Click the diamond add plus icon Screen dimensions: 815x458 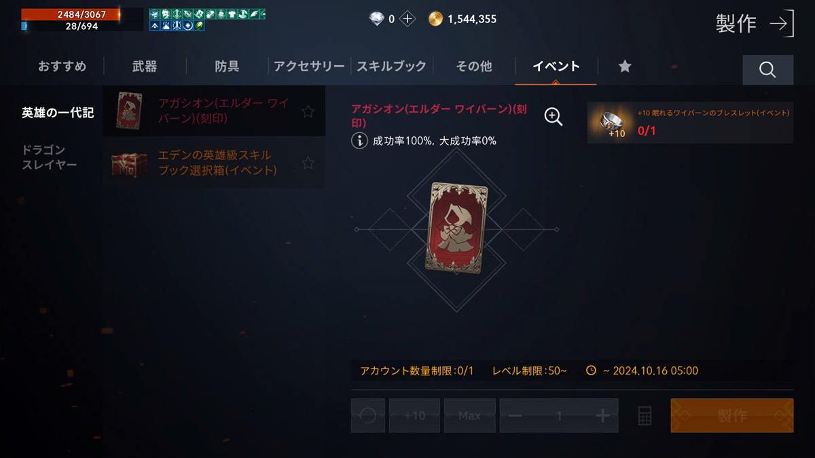pyautogui.click(x=407, y=19)
